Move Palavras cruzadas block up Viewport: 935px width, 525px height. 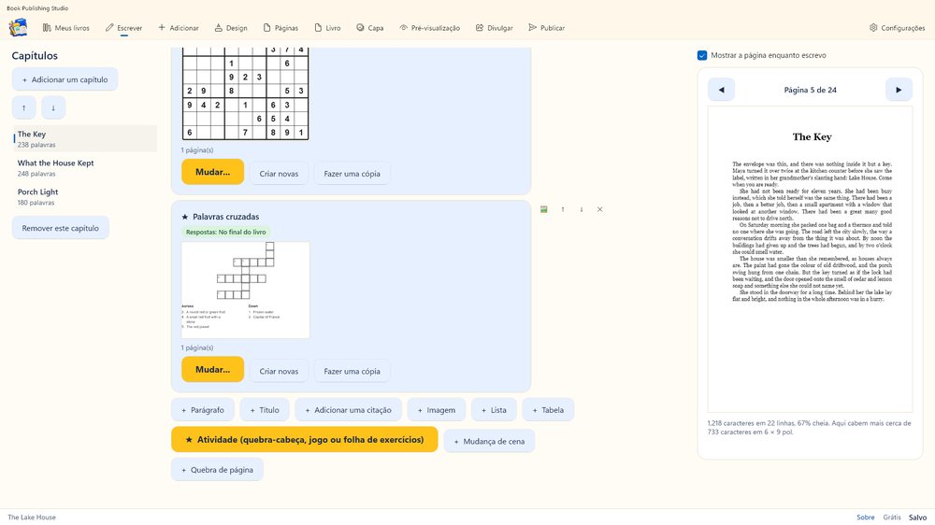click(x=563, y=209)
